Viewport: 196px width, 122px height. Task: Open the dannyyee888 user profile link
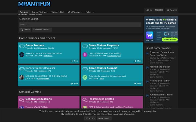coord(43,79)
